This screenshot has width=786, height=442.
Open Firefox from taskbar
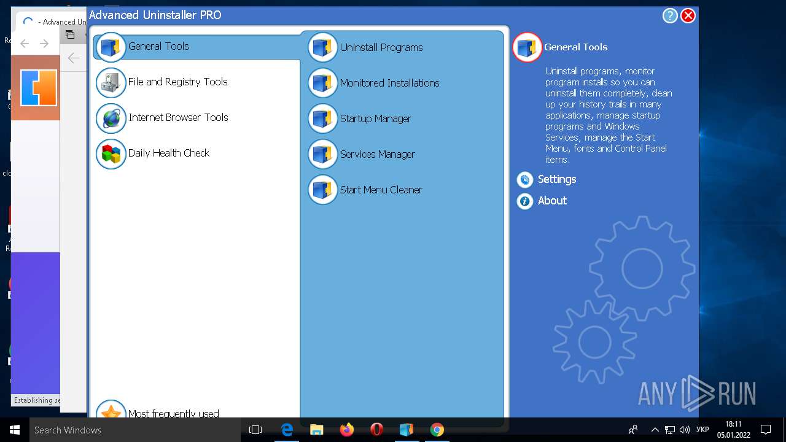(347, 430)
